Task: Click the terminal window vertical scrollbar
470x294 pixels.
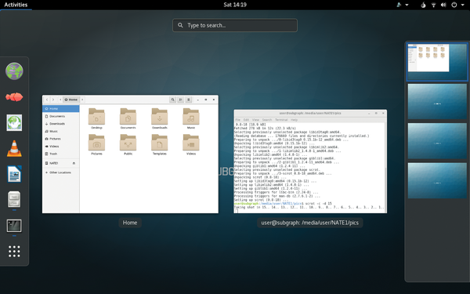Action: click(x=385, y=168)
